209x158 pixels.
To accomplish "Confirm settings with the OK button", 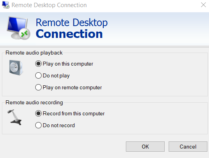I will tap(145, 147).
